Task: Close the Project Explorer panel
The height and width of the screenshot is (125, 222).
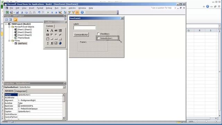Action: pos(65,16)
